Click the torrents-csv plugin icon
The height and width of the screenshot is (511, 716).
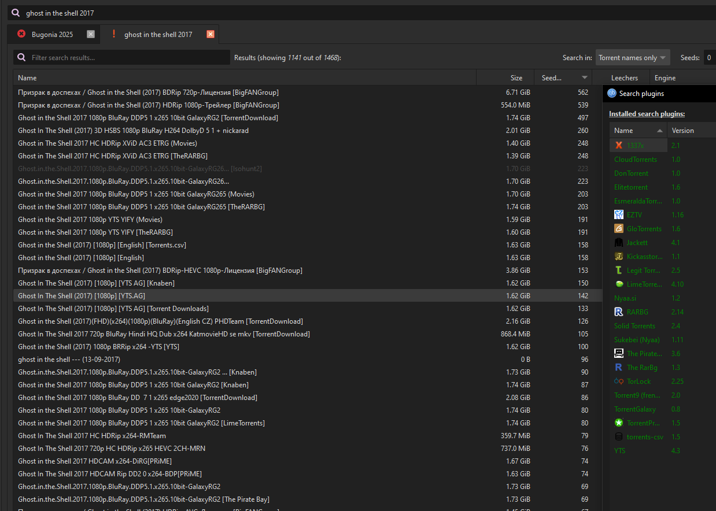tap(619, 437)
